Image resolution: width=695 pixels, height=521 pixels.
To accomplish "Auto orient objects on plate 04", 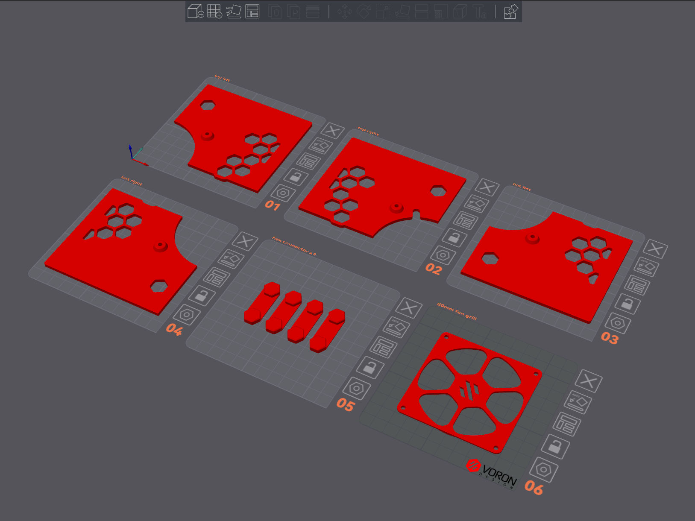I will coord(231,259).
